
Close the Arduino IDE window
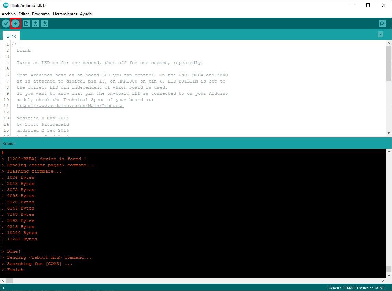384,5
